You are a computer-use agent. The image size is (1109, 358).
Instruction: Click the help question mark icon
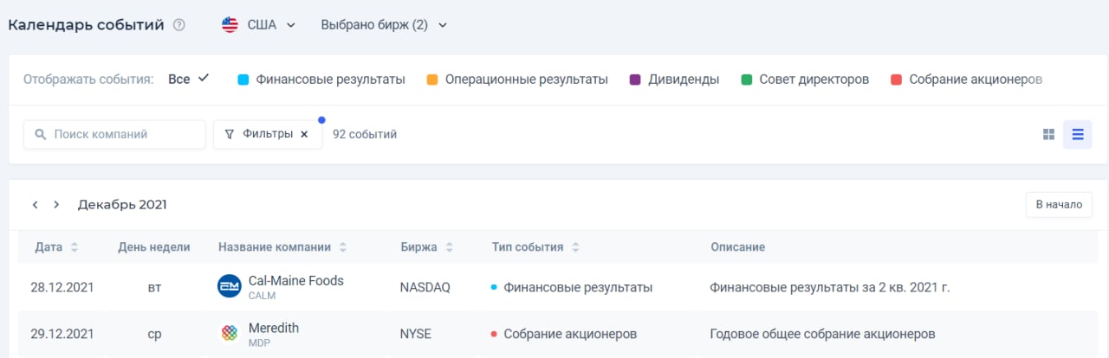pyautogui.click(x=179, y=25)
